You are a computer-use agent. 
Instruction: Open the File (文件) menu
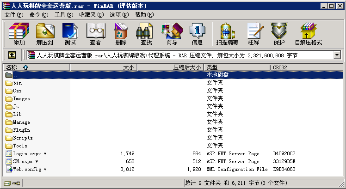(13, 15)
